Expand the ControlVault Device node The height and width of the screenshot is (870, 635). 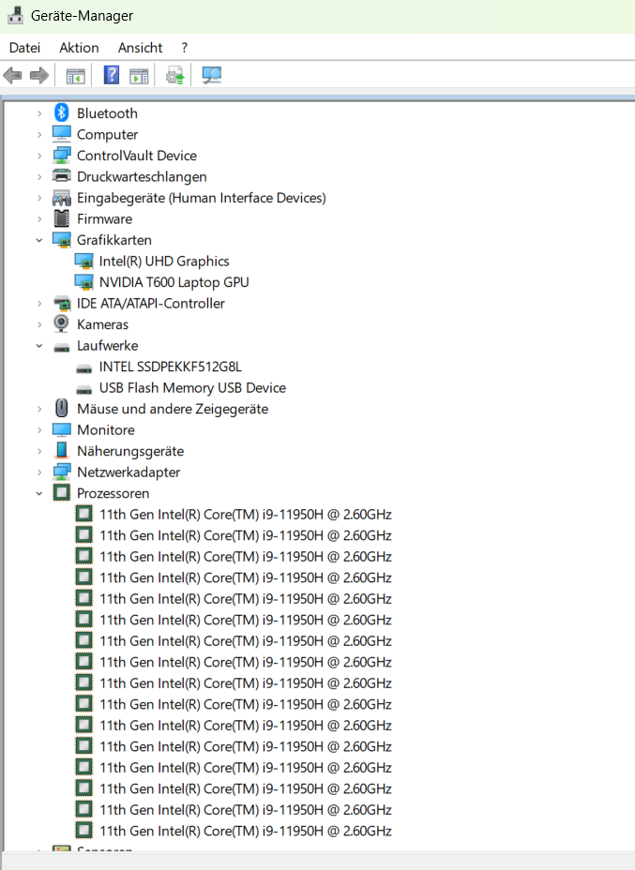tap(38, 156)
